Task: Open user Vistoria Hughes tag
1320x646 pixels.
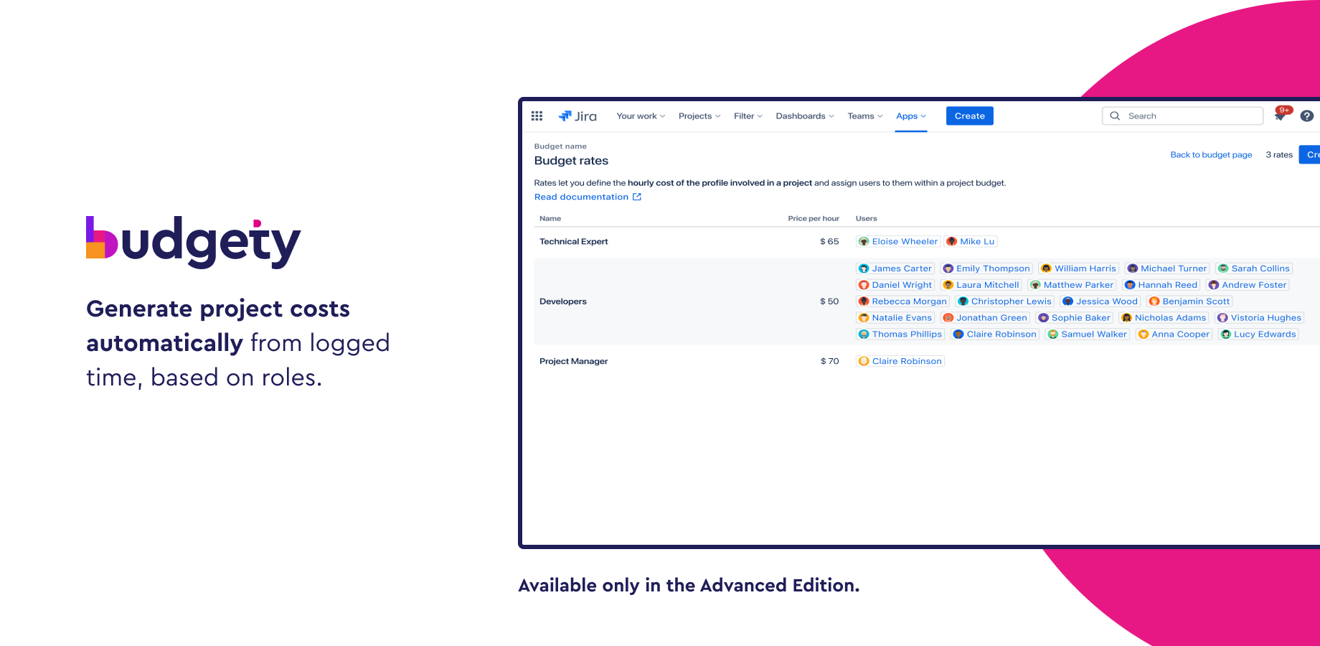Action: tap(1260, 318)
